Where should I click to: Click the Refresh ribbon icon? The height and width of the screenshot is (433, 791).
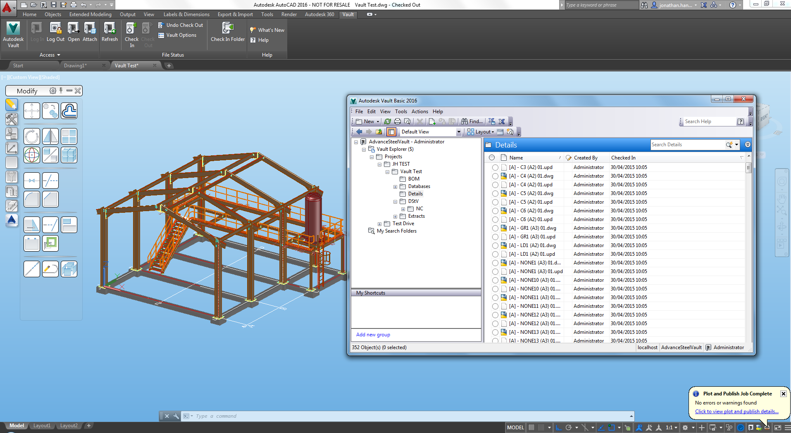(110, 32)
